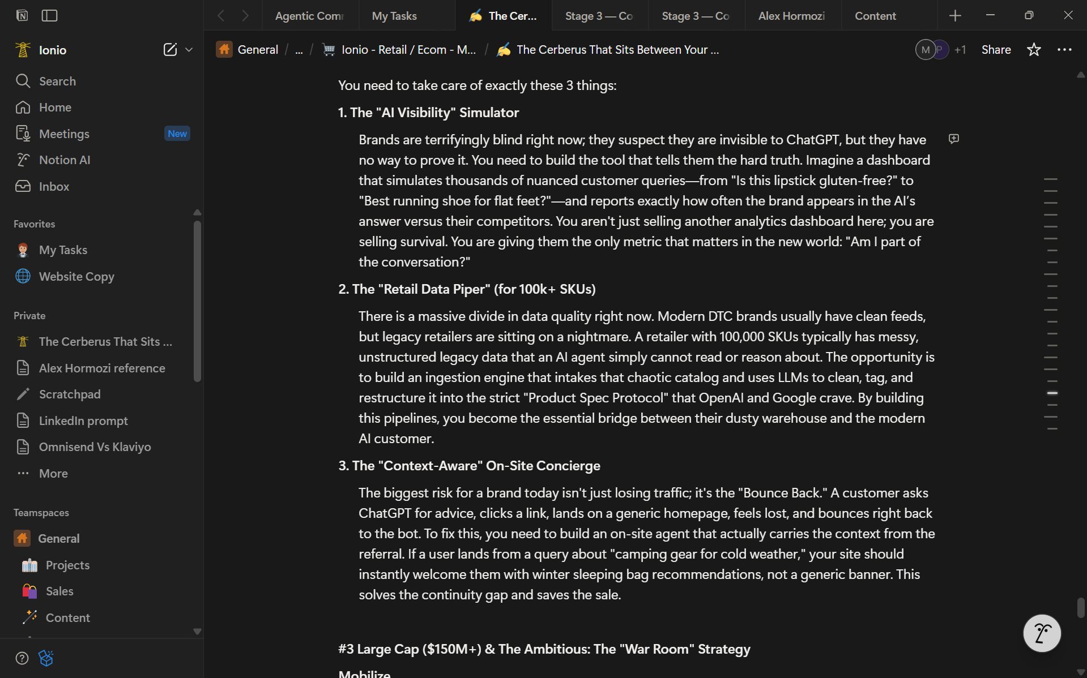1087x678 pixels.
Task: Open Alex Hormozi reference page
Action: (x=101, y=368)
